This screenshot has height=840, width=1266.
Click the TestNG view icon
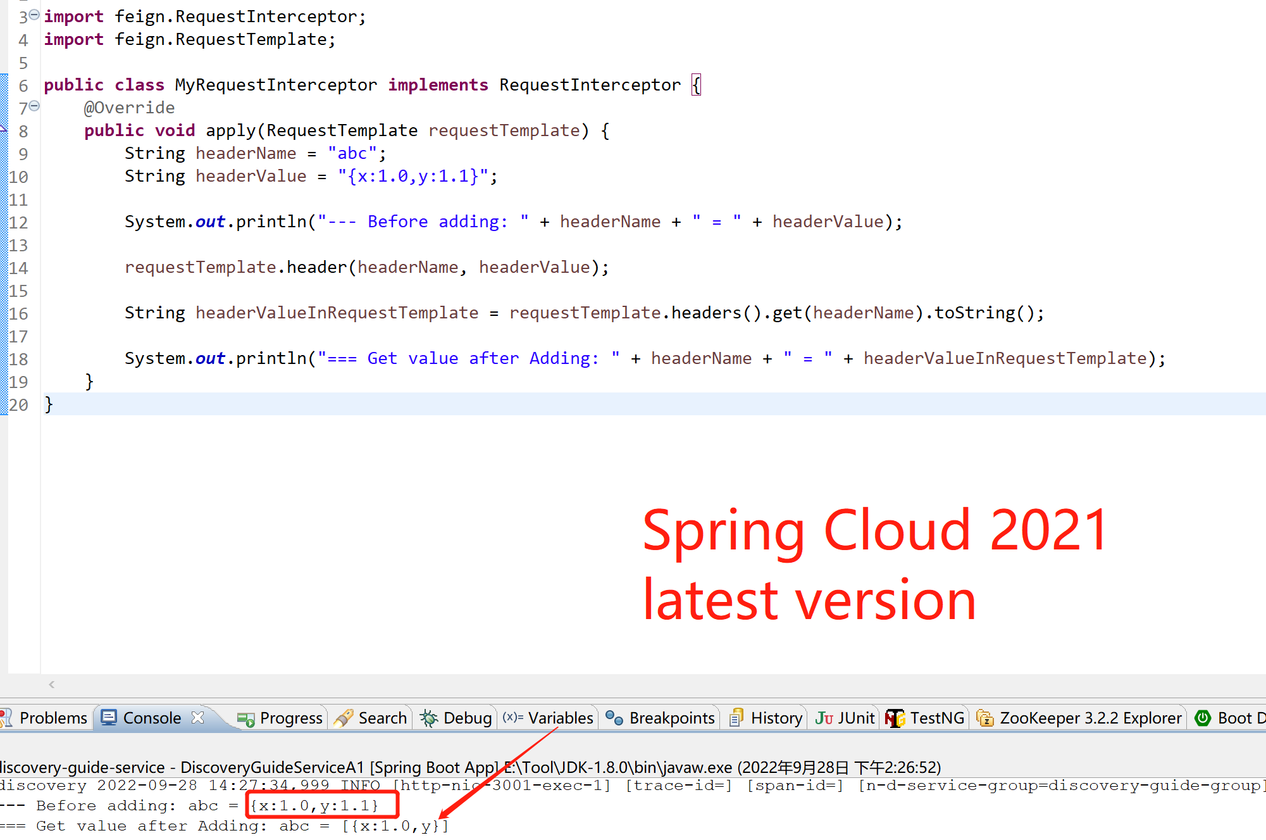coord(895,718)
